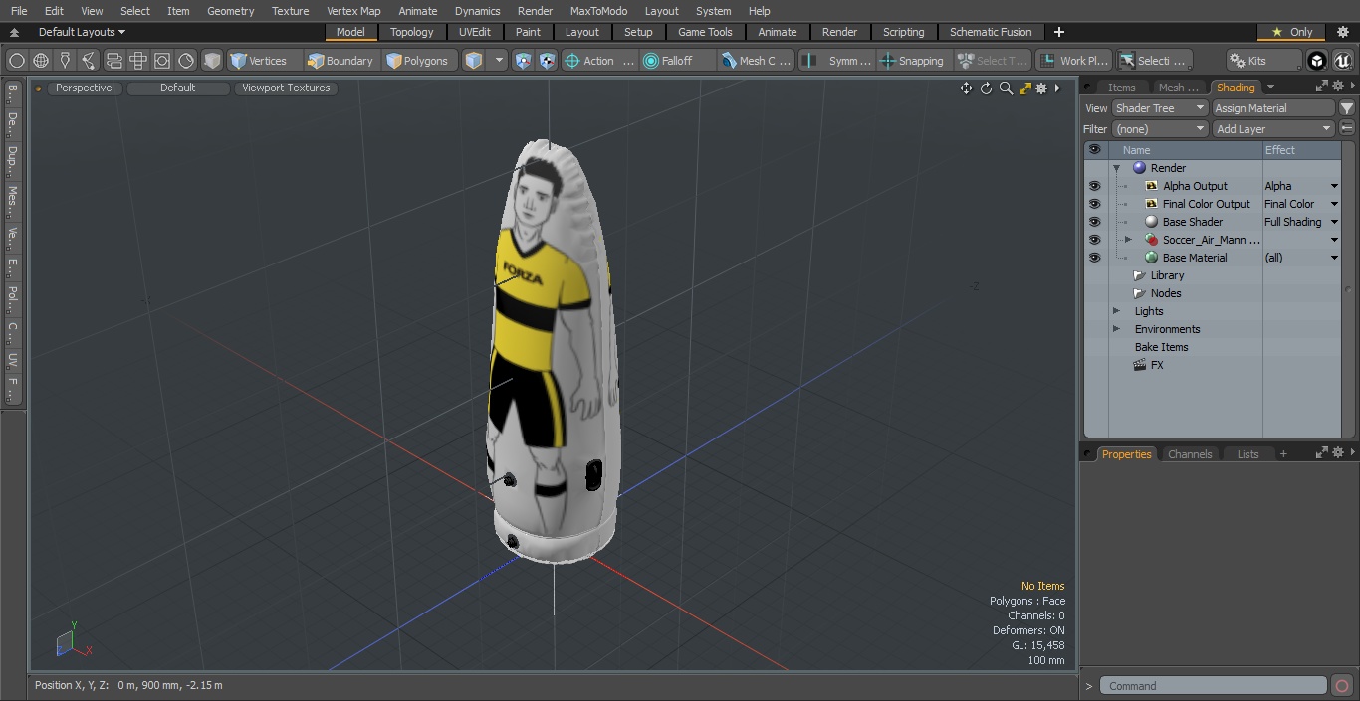Open the Default Layouts dropdown
The height and width of the screenshot is (701, 1360).
coord(82,32)
